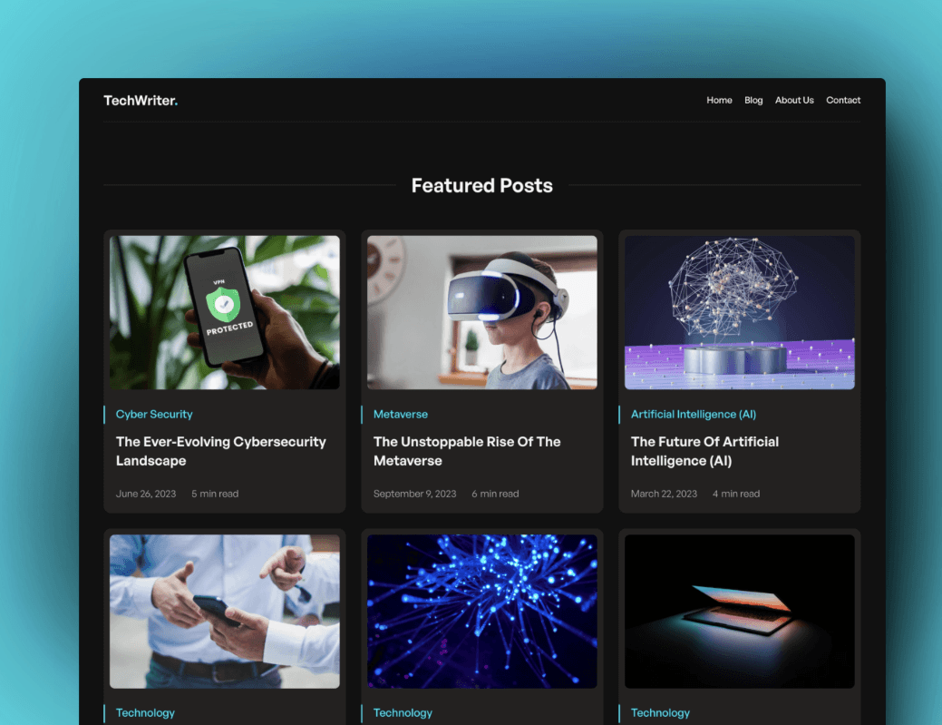Open The Unstoppable Rise Of The Metaverse post
Screen dimensions: 942x725
tap(467, 451)
